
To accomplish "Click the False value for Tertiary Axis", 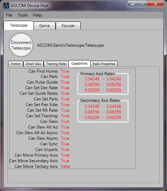I will 66,166.
